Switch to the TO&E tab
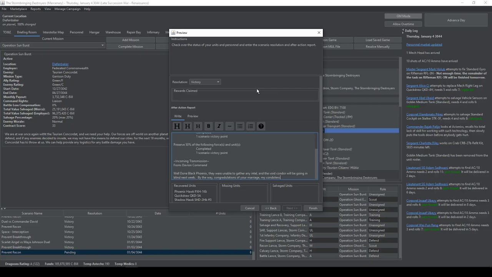The height and width of the screenshot is (277, 492). click(x=7, y=32)
